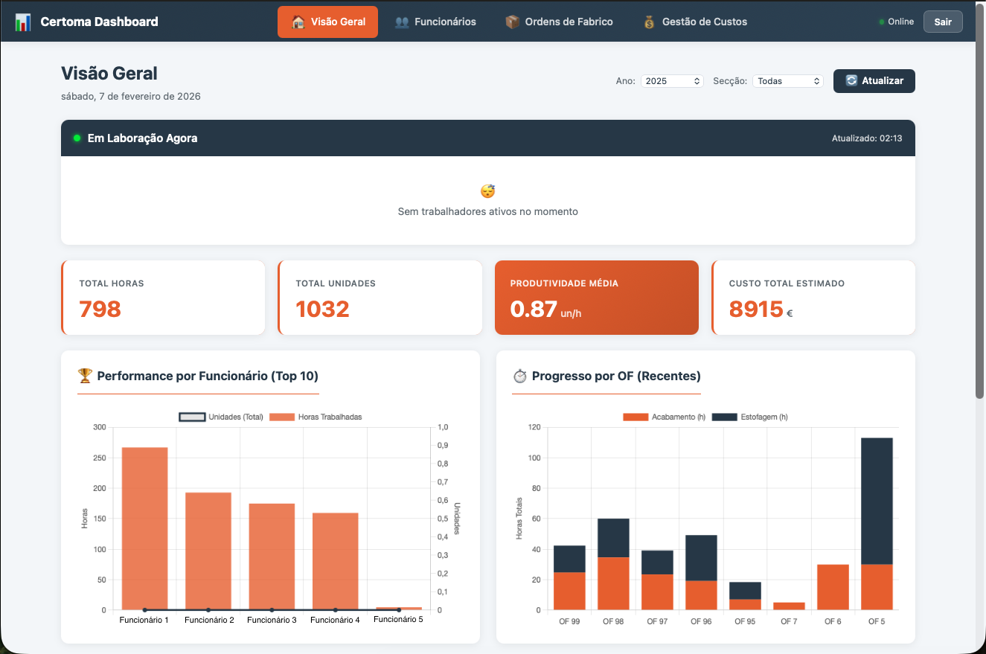Click the OF 6 bar

(833, 587)
